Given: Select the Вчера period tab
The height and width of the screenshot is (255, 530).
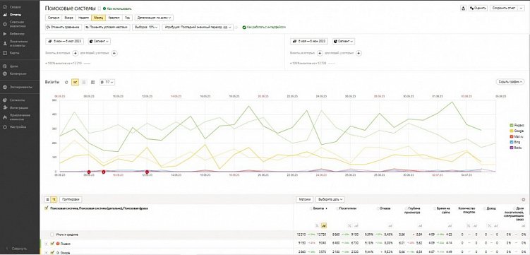Looking at the screenshot, I should point(68,18).
